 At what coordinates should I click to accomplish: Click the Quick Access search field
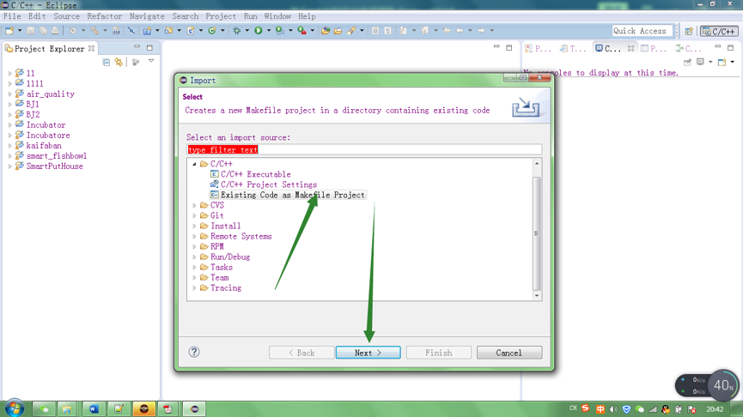tap(642, 31)
